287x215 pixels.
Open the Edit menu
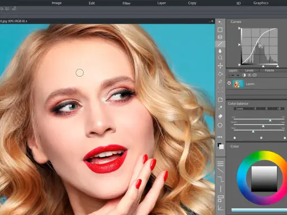point(91,3)
